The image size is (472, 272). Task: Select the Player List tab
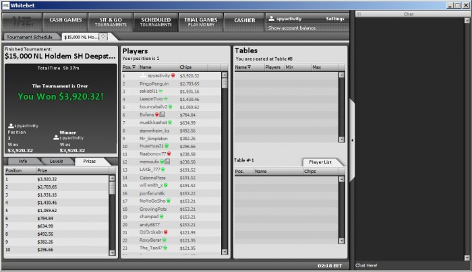point(320,162)
